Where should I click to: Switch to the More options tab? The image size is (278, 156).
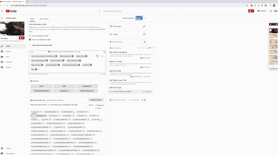(x=44, y=19)
